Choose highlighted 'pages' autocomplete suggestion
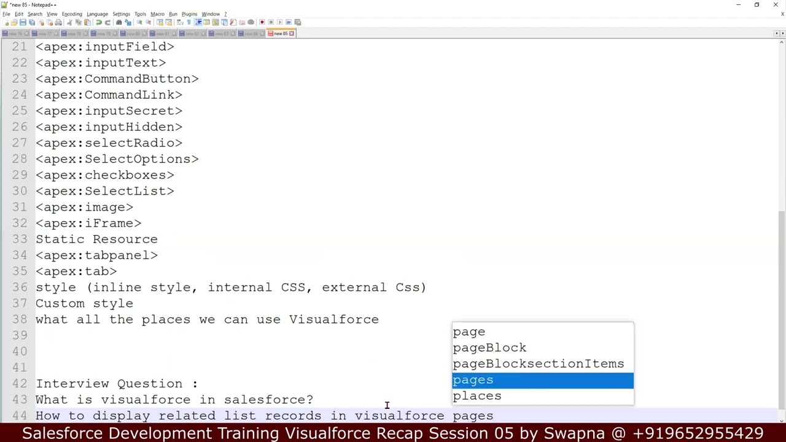786x442 pixels. pyautogui.click(x=542, y=380)
